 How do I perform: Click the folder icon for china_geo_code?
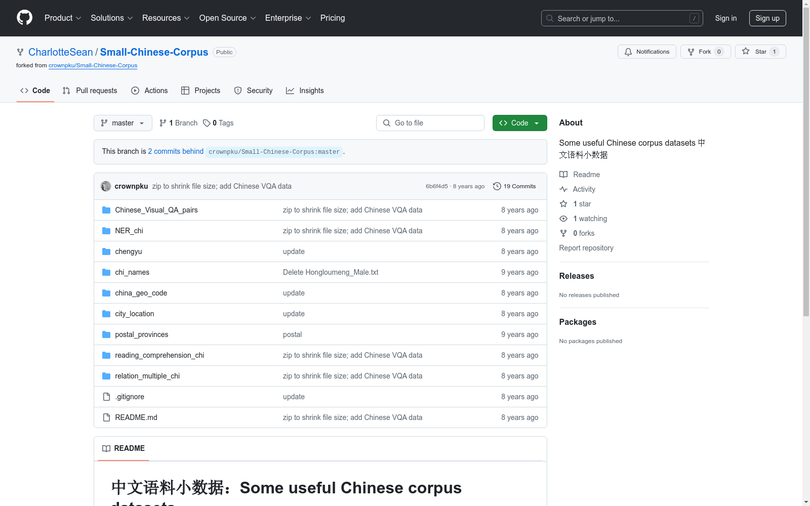[106, 293]
